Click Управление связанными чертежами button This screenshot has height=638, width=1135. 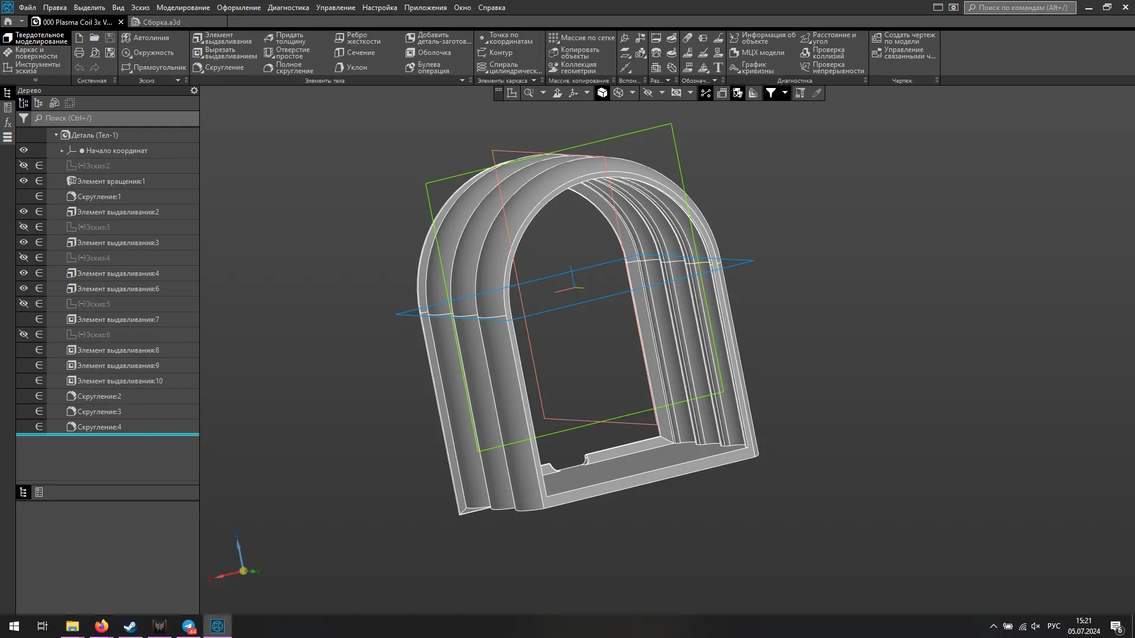coord(903,53)
